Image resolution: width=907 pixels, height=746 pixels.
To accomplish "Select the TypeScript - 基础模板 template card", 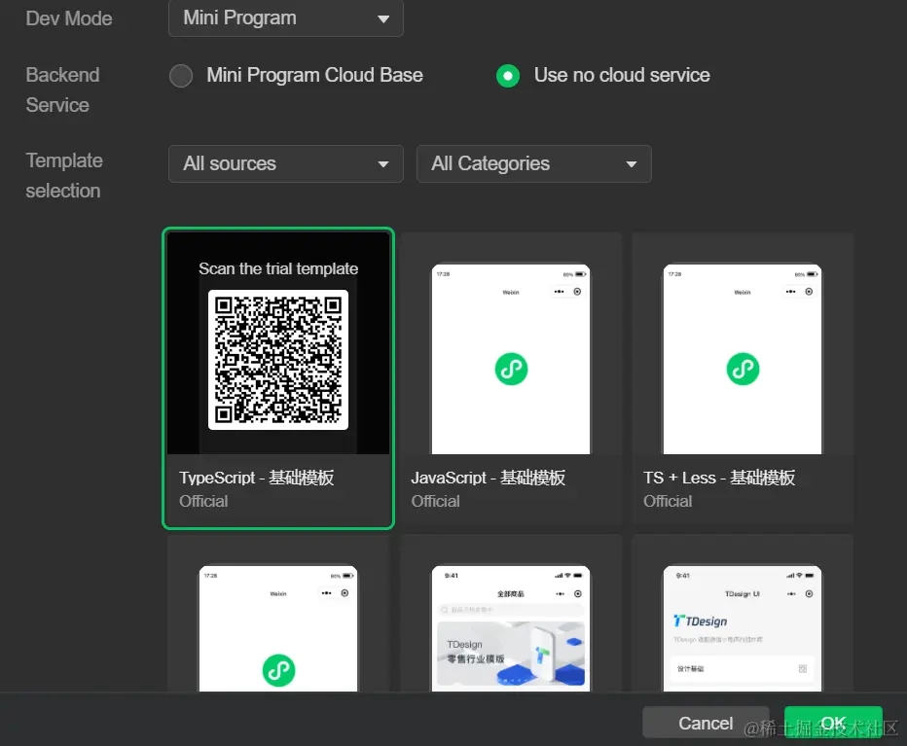I will pyautogui.click(x=278, y=378).
